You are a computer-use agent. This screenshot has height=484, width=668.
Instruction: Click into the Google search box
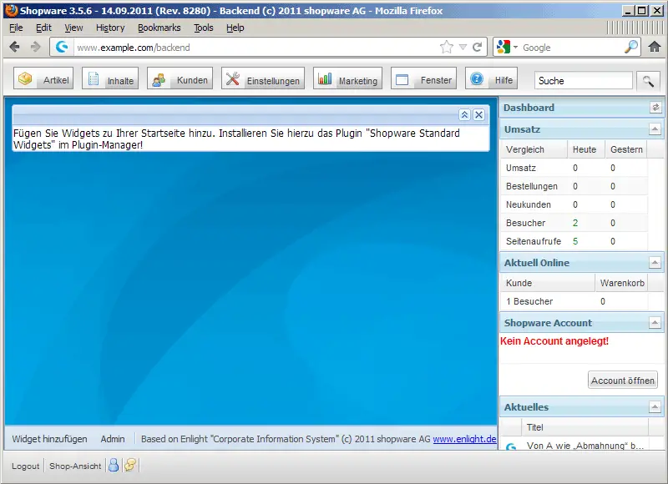click(572, 48)
